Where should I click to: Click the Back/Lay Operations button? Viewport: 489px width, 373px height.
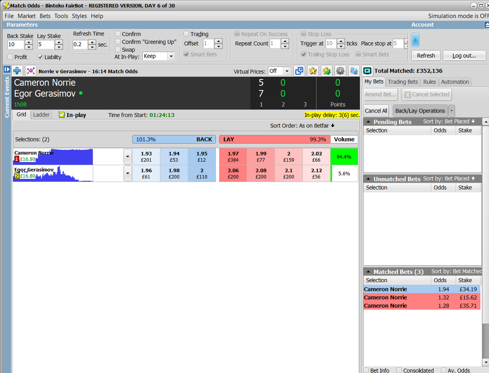(420, 111)
